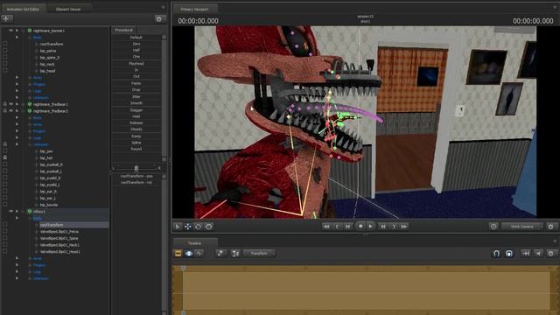Switch to Element Viewer tab
The height and width of the screenshot is (315, 560).
click(68, 9)
